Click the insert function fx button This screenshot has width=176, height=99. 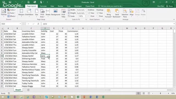[x=38, y=24]
